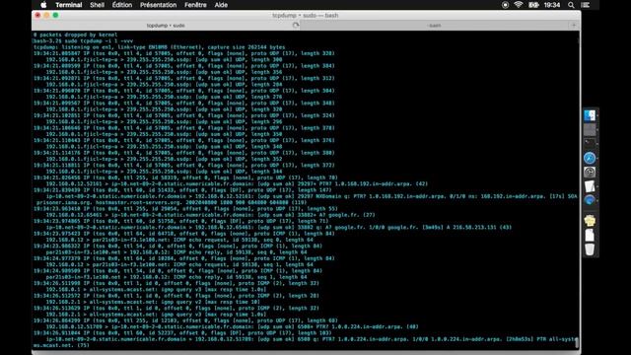Click the 'tcpdump: listening on en1' line
631x355 pixels.
pyautogui.click(x=160, y=47)
